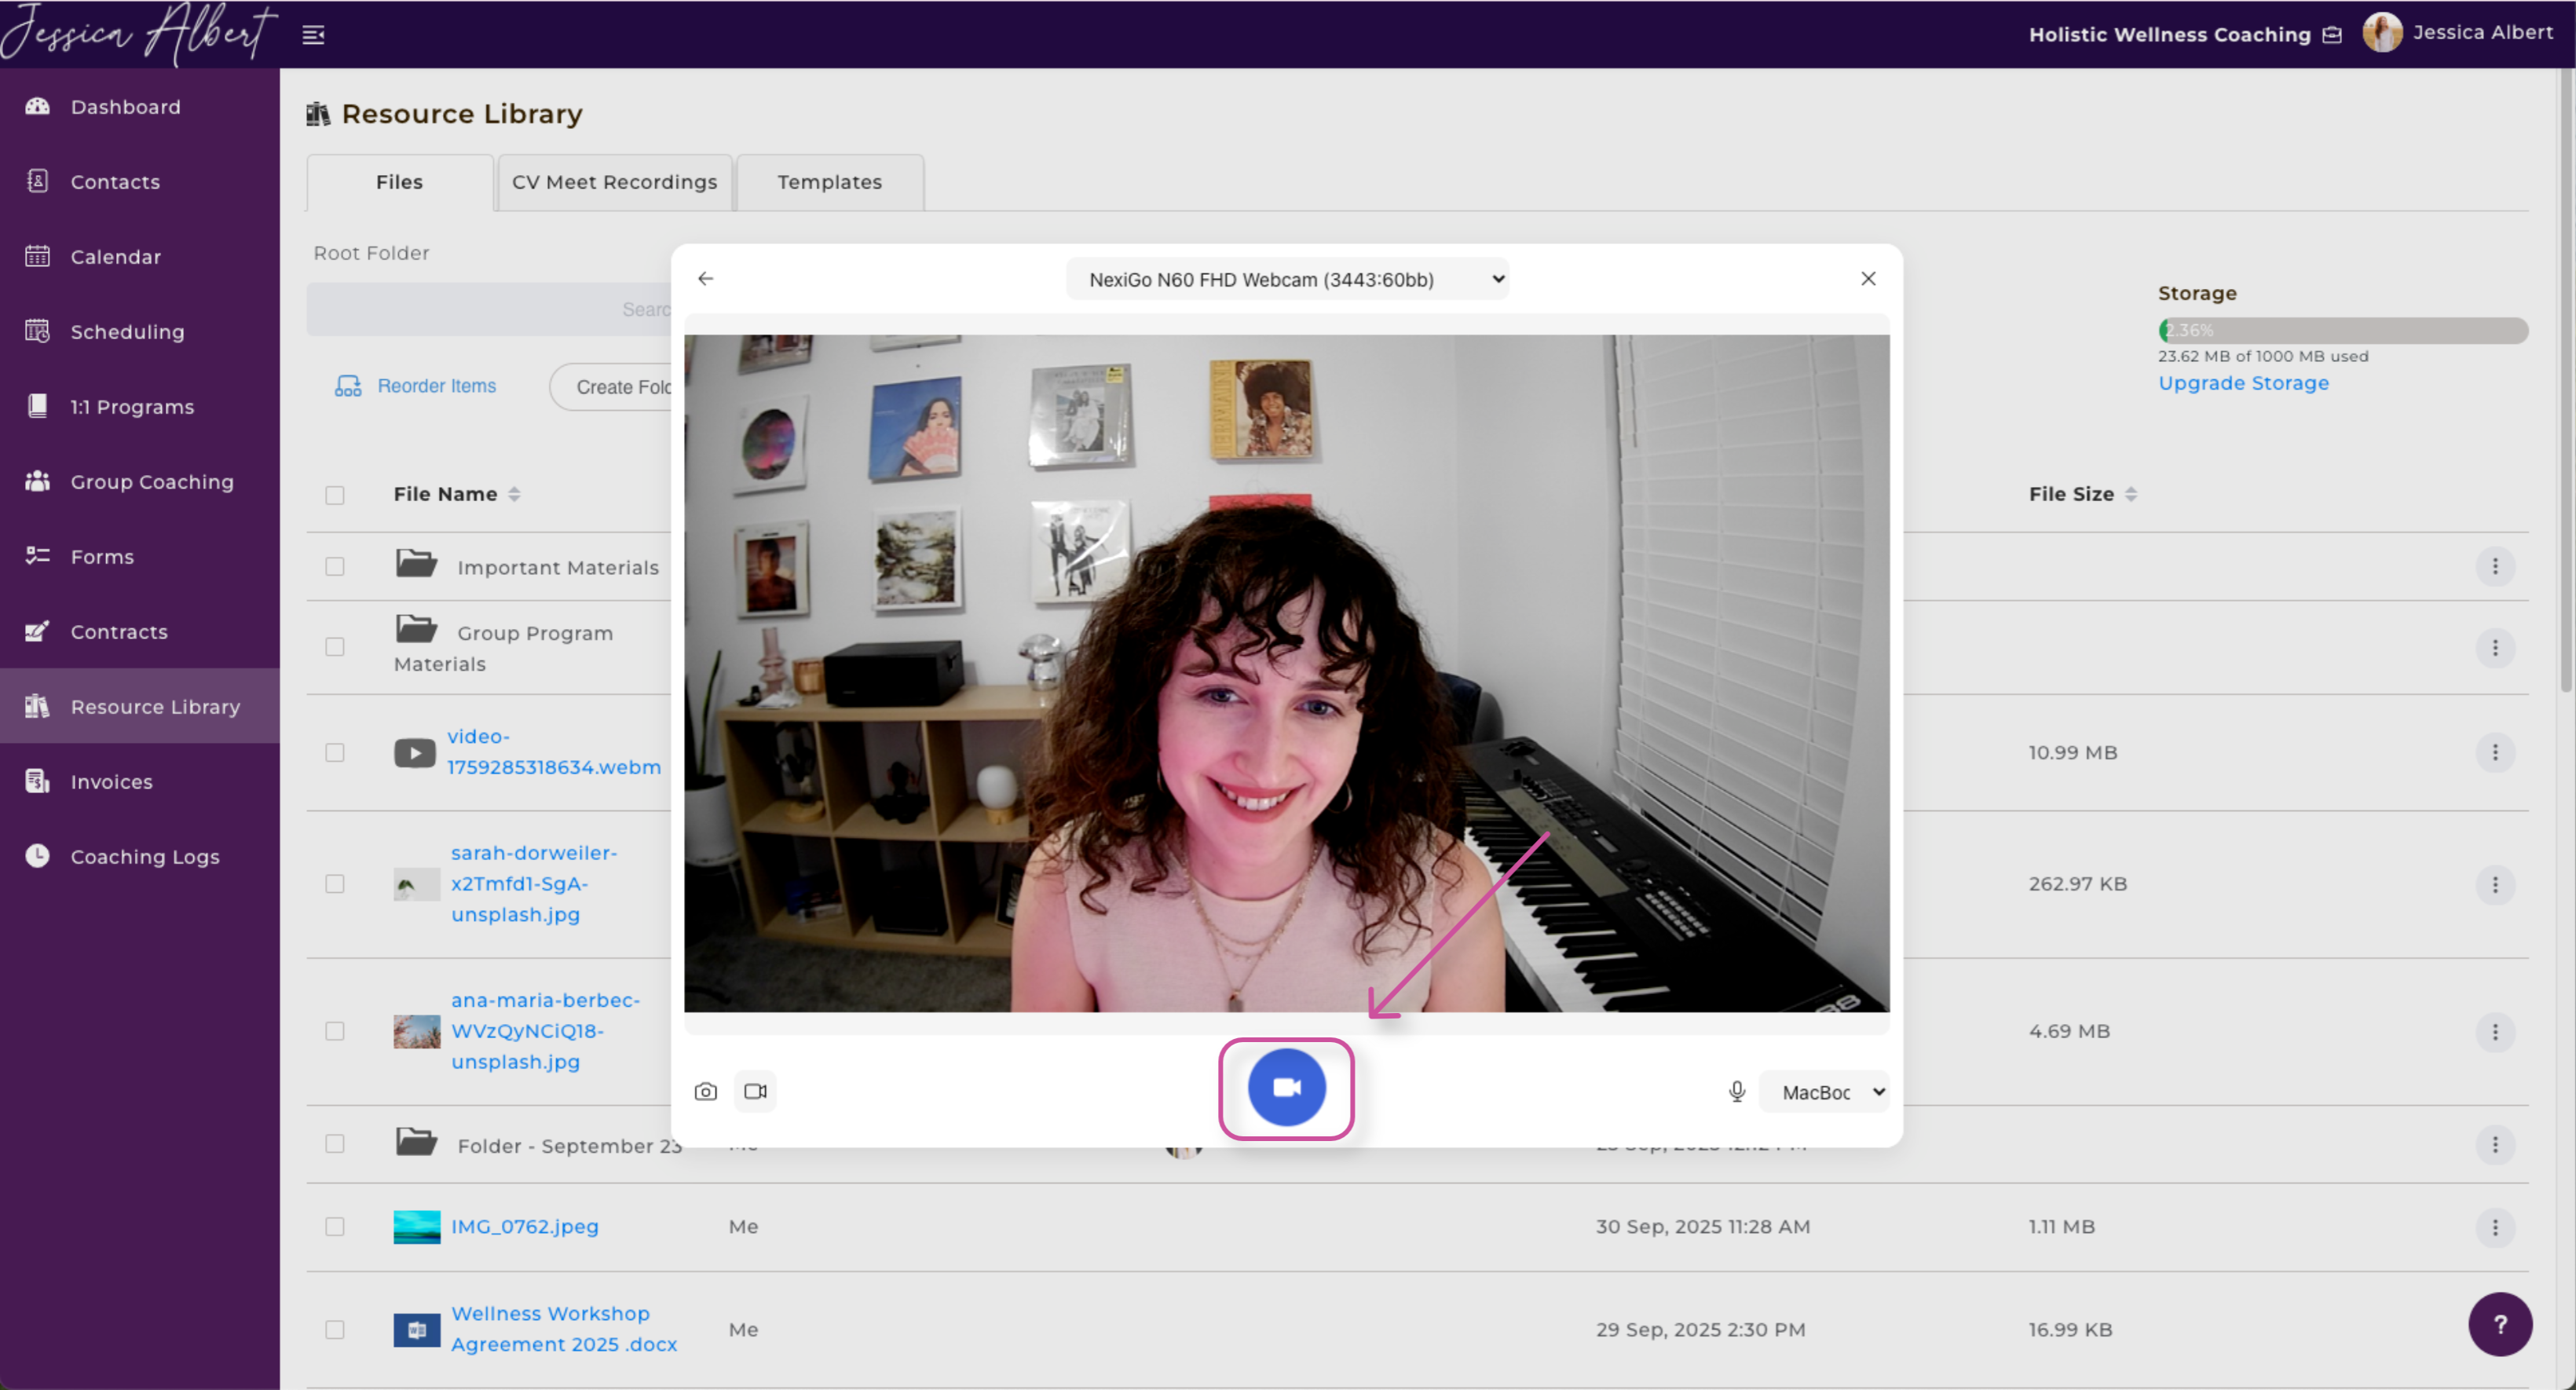Go back using the arrow in the recorder
Viewport: 2576px width, 1390px height.
click(706, 278)
